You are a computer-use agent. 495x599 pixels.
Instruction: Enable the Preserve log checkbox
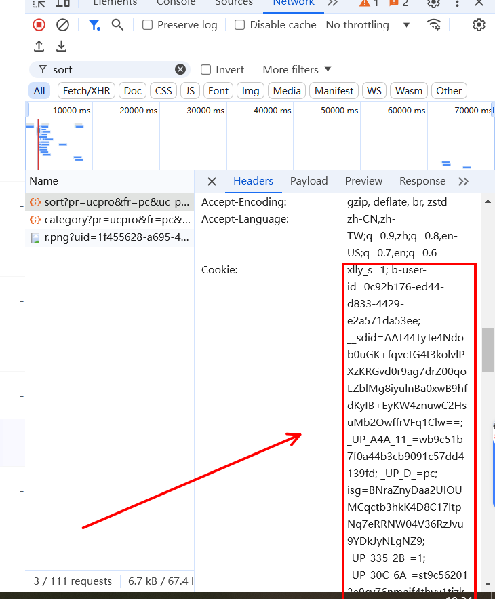click(147, 25)
